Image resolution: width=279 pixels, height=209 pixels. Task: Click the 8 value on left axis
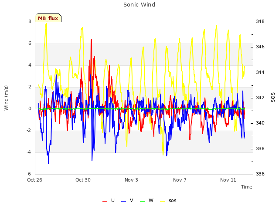click(30, 22)
